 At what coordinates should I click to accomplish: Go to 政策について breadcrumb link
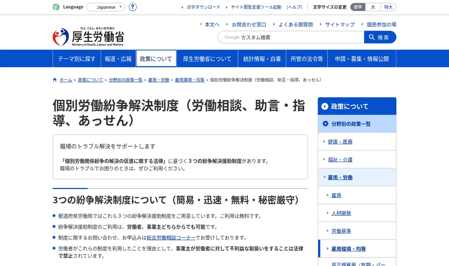tap(90, 80)
